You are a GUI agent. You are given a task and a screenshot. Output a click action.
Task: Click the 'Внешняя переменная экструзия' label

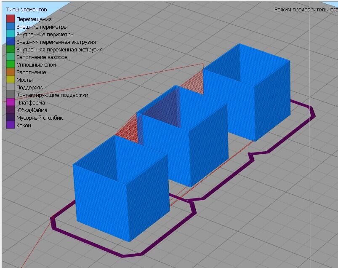[56, 42]
